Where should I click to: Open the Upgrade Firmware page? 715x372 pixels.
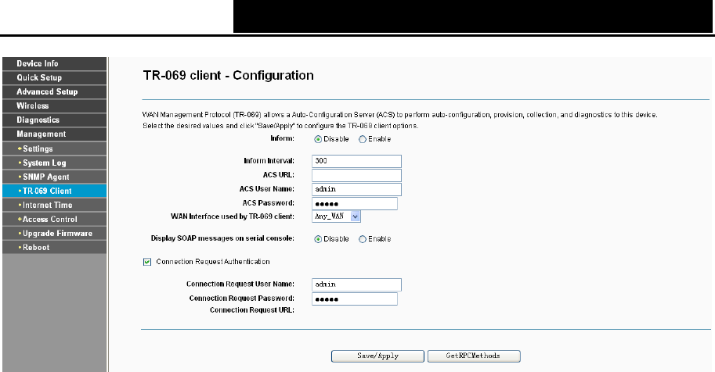tap(54, 234)
